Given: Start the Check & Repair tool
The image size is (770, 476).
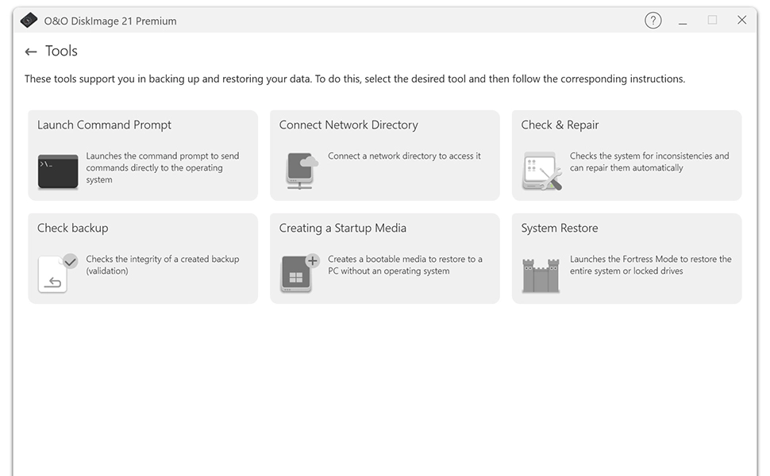Looking at the screenshot, I should point(626,155).
